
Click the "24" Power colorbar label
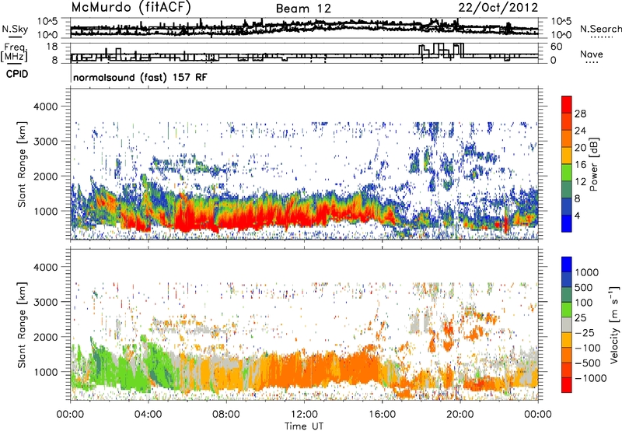coord(580,131)
